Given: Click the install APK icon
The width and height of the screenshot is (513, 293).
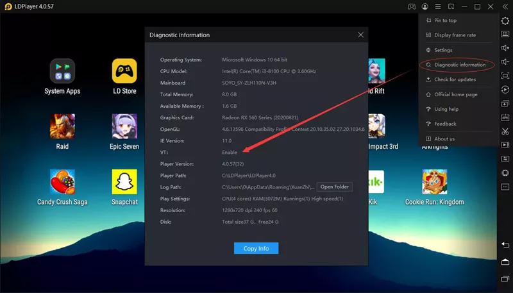Looking at the screenshot, I should pos(505,117).
